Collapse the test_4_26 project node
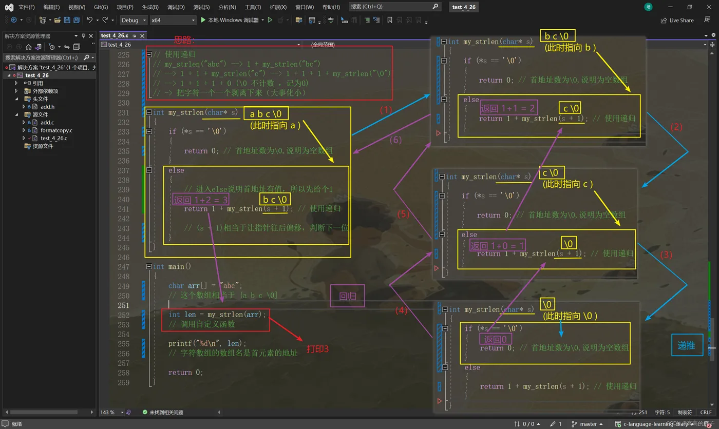The height and width of the screenshot is (429, 719). point(9,75)
